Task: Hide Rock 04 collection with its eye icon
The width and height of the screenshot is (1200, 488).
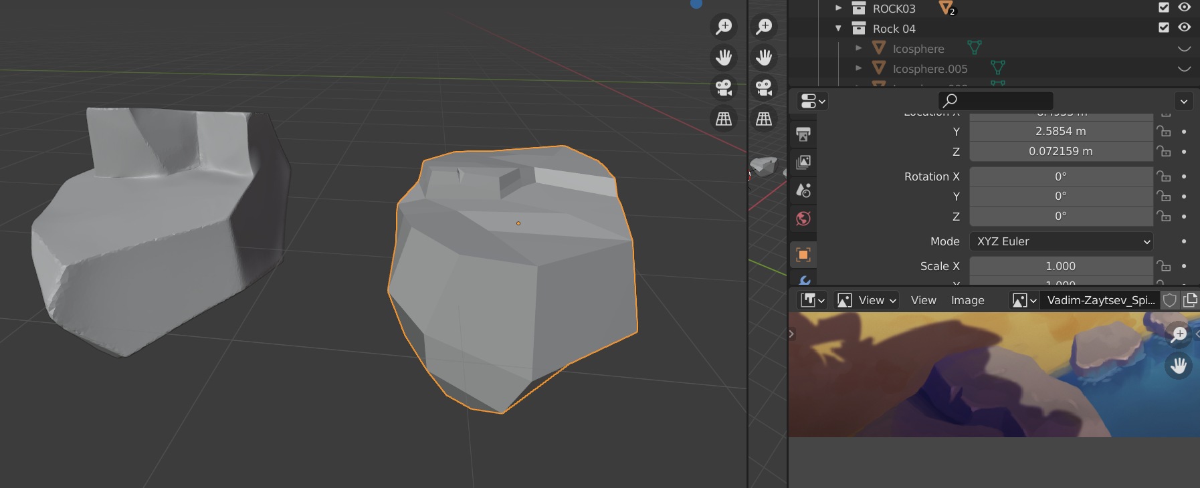Action: (x=1185, y=27)
